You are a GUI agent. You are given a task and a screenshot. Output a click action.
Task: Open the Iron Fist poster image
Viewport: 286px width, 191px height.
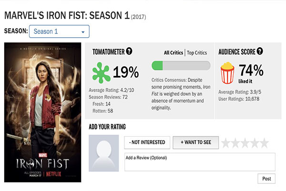[x=43, y=112]
